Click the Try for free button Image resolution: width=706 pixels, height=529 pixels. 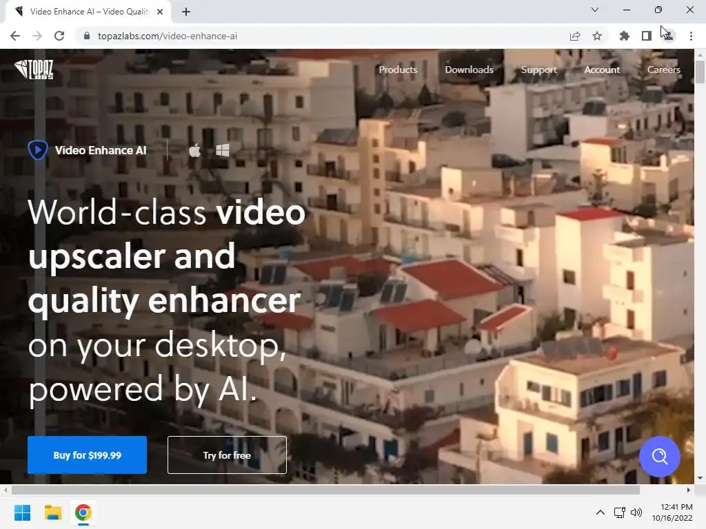[x=227, y=455]
